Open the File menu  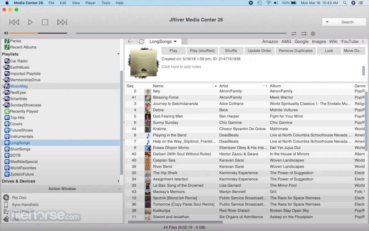[x=51, y=3]
